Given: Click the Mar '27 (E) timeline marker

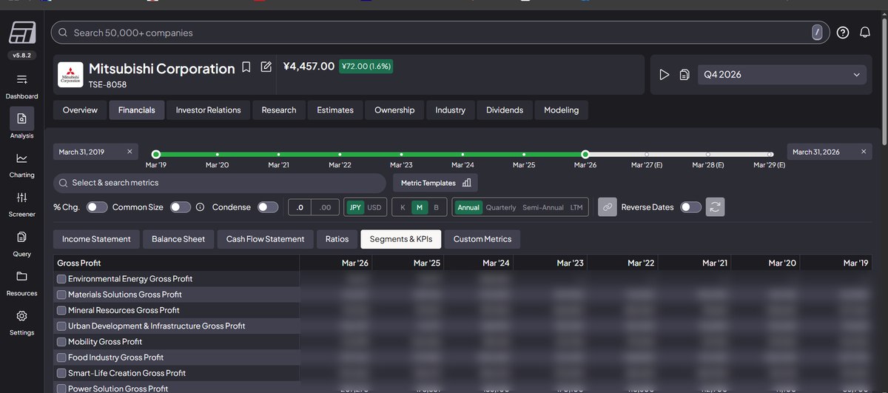Looking at the screenshot, I should 647,155.
